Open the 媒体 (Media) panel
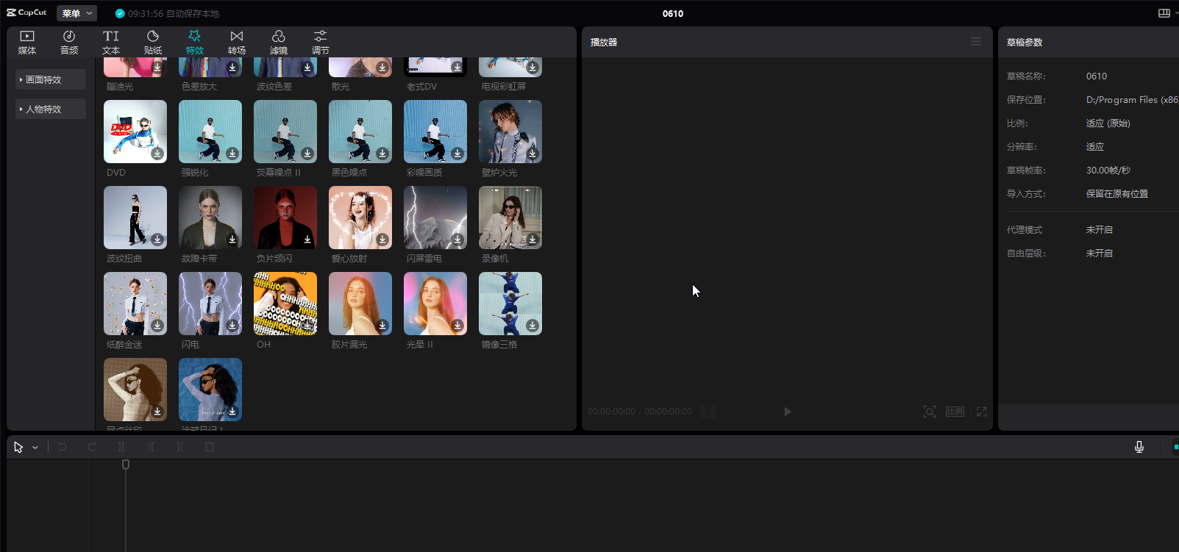Image resolution: width=1179 pixels, height=552 pixels. (x=27, y=42)
